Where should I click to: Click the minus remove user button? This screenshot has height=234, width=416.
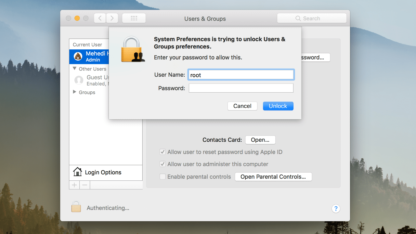84,185
